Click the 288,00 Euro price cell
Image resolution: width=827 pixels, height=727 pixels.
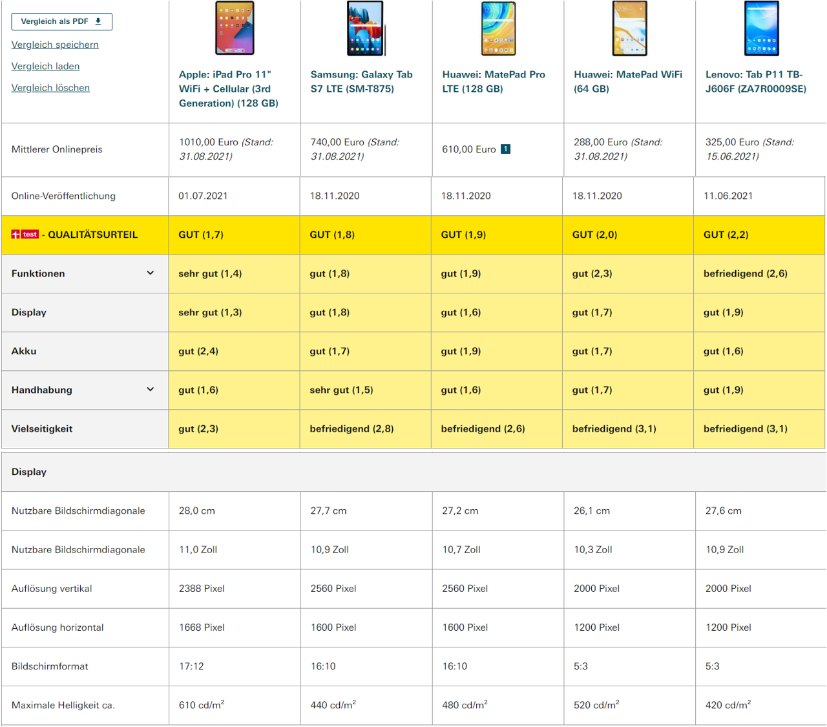click(x=630, y=149)
